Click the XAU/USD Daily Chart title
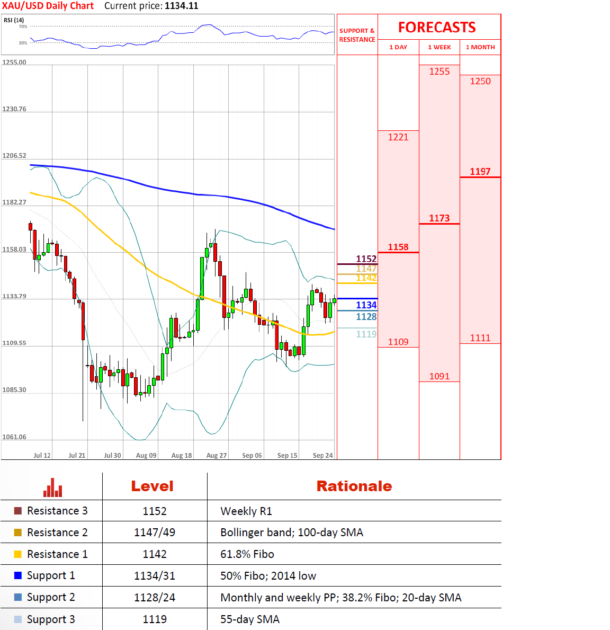The width and height of the screenshot is (610, 630). tap(48, 6)
